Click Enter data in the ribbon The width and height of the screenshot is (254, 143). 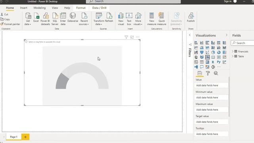click(x=63, y=19)
